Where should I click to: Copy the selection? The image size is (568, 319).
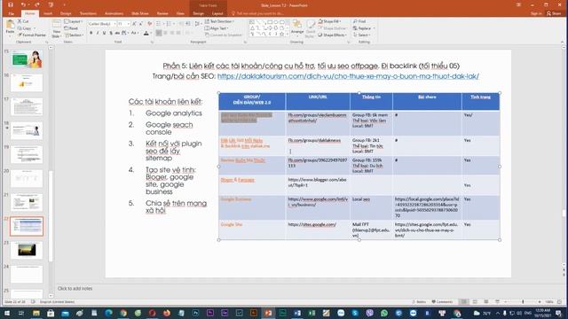(x=25, y=28)
